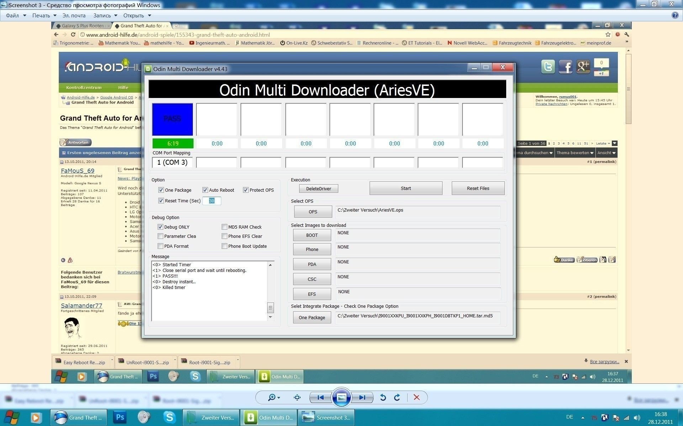
Task: Click the Windows Start orb
Action: pyautogui.click(x=11, y=417)
